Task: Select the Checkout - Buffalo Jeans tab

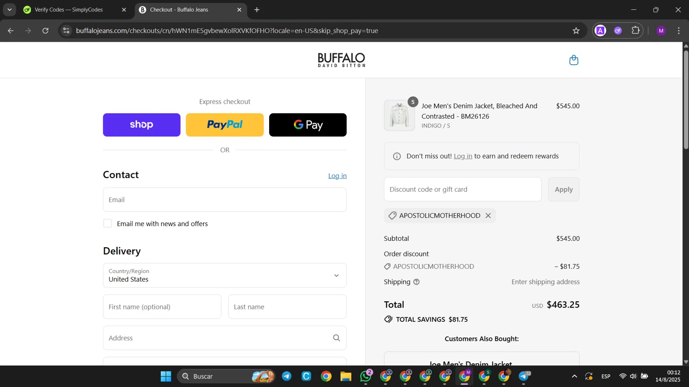Action: (179, 10)
